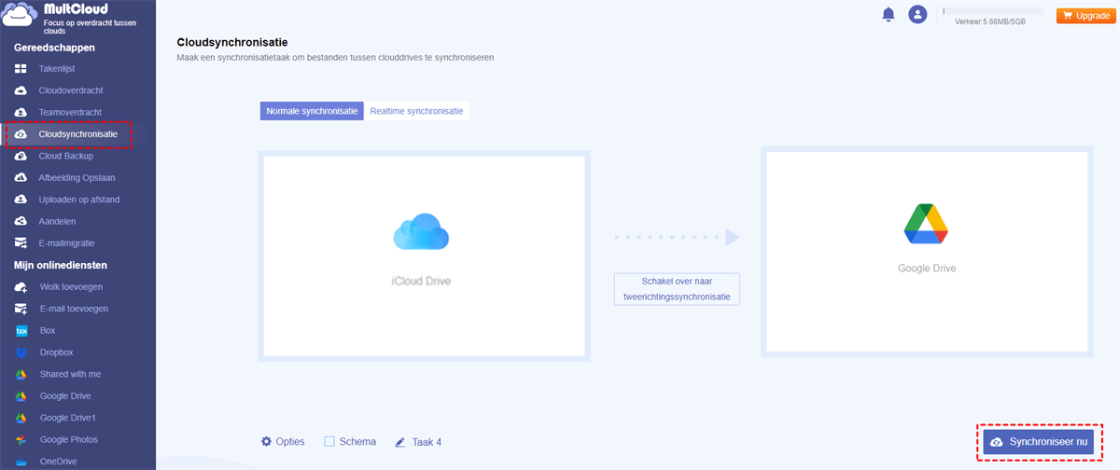Click the Aandelen share icon

tap(21, 221)
